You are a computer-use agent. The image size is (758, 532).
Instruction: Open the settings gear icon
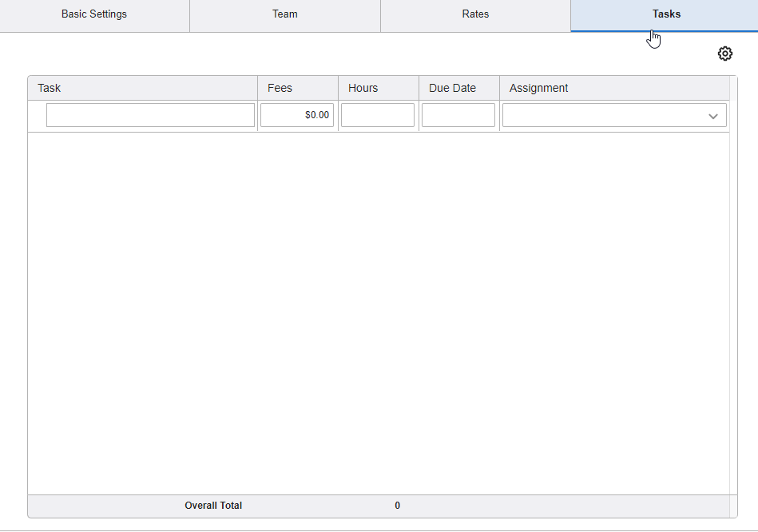724,54
